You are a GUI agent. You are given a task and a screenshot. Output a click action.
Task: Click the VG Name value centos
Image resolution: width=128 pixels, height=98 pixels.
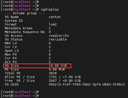tap(54, 17)
